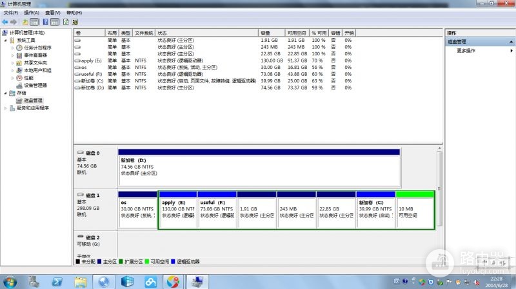Open the 文件(F) menu
Image resolution: width=516 pixels, height=289 pixels.
11,13
